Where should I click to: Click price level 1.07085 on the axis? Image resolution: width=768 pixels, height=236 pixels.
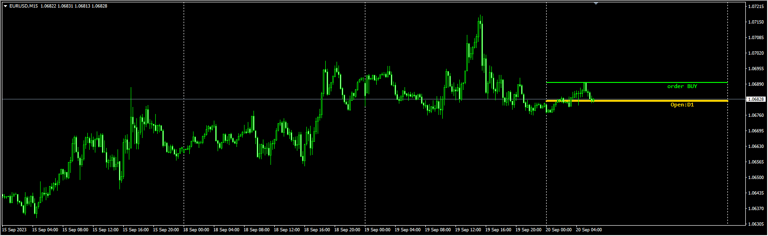pyautogui.click(x=756, y=38)
